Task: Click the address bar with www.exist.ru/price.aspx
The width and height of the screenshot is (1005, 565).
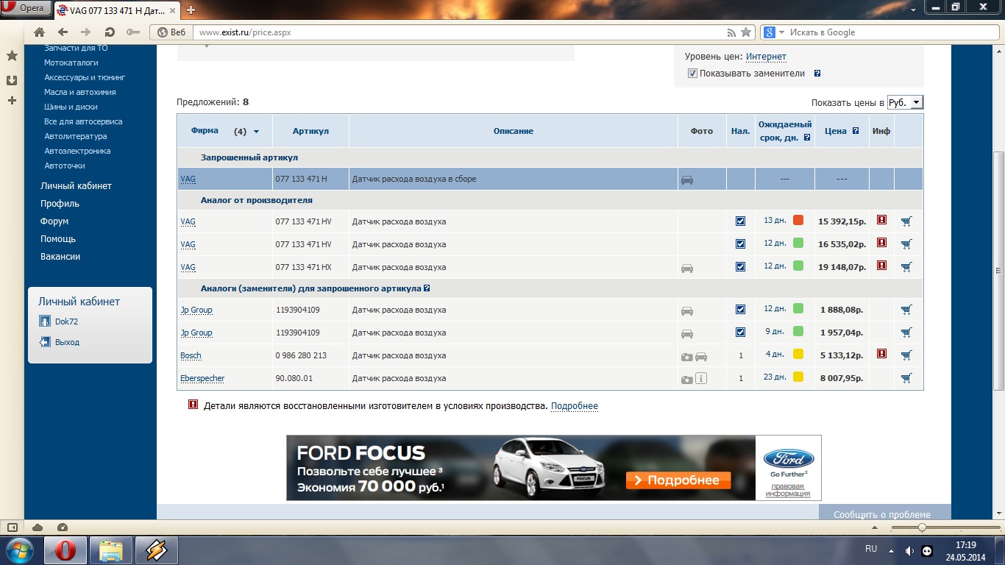Action: [460, 32]
